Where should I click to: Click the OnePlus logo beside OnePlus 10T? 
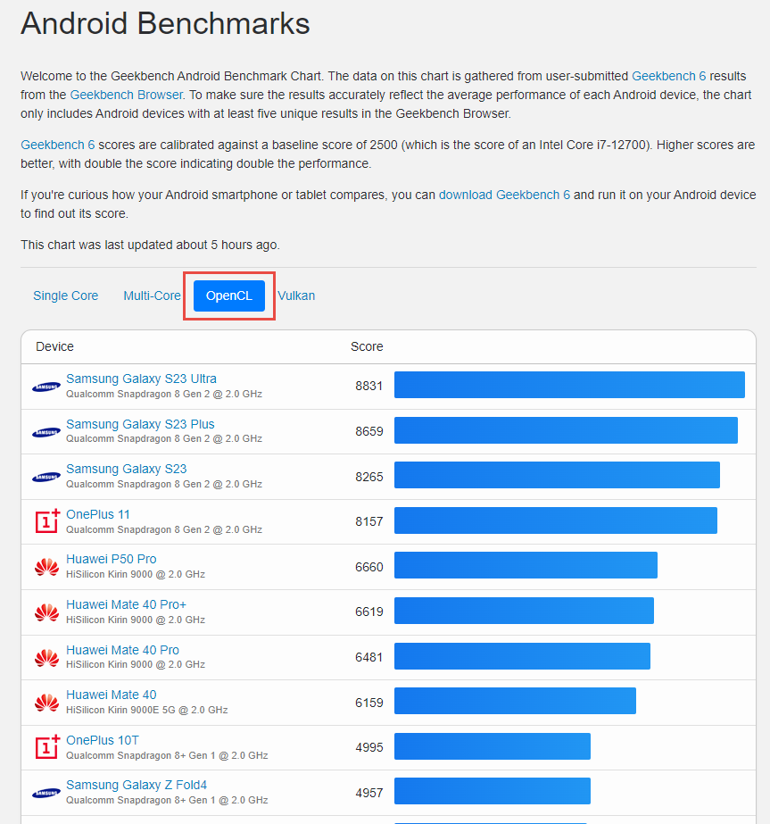(x=47, y=747)
